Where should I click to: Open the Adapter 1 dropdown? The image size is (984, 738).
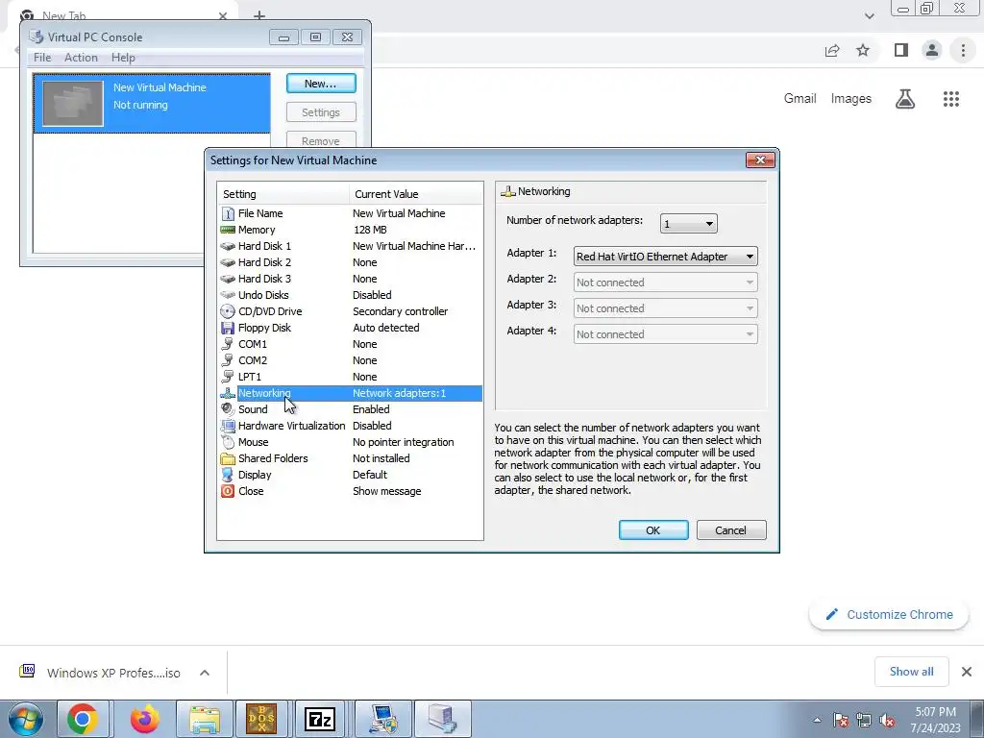coord(665,256)
